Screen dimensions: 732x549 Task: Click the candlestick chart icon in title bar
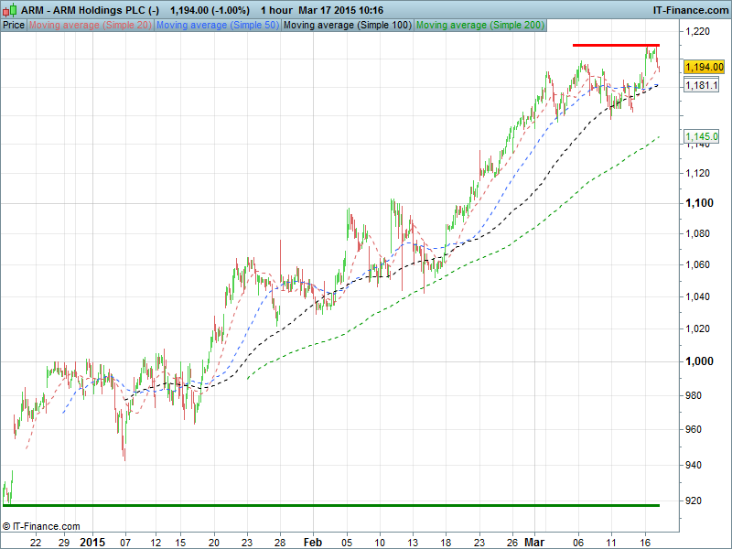9,9
